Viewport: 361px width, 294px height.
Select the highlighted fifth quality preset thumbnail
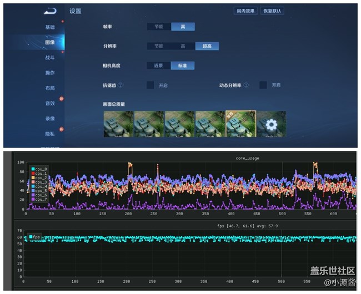click(240, 124)
